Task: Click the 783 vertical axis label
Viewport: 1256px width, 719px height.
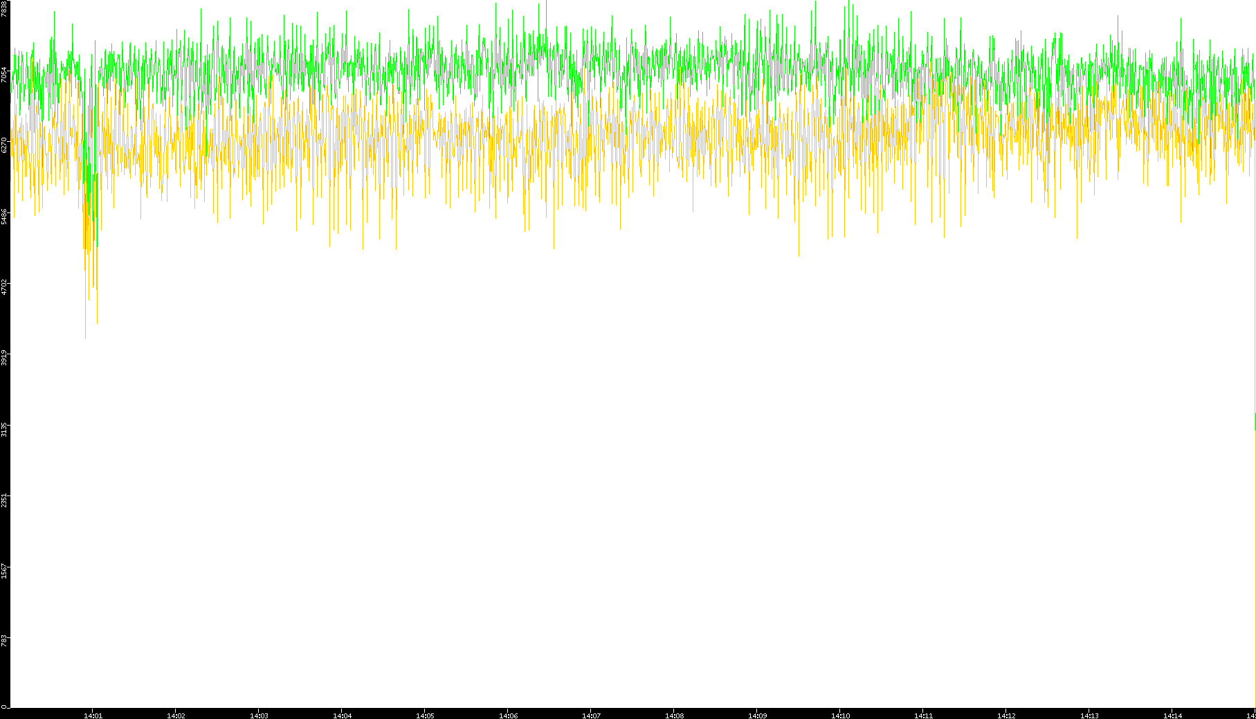Action: [x=5, y=641]
